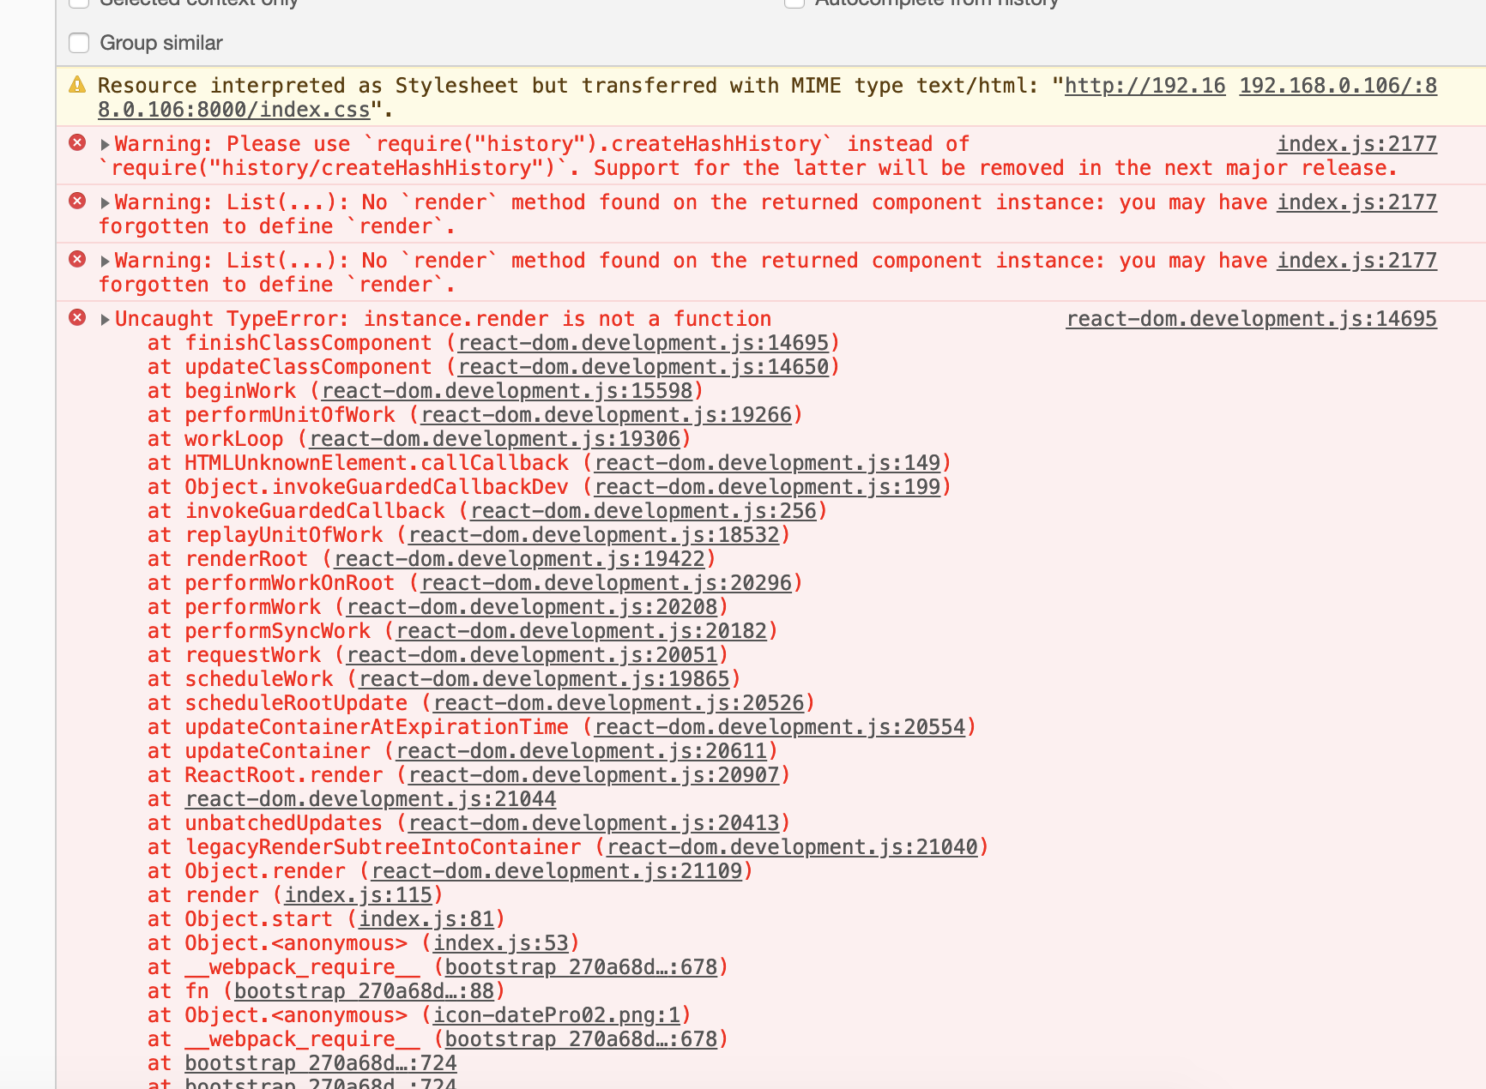The height and width of the screenshot is (1089, 1486).
Task: Click the red error icon on the first List render warning
Action: tap(76, 202)
